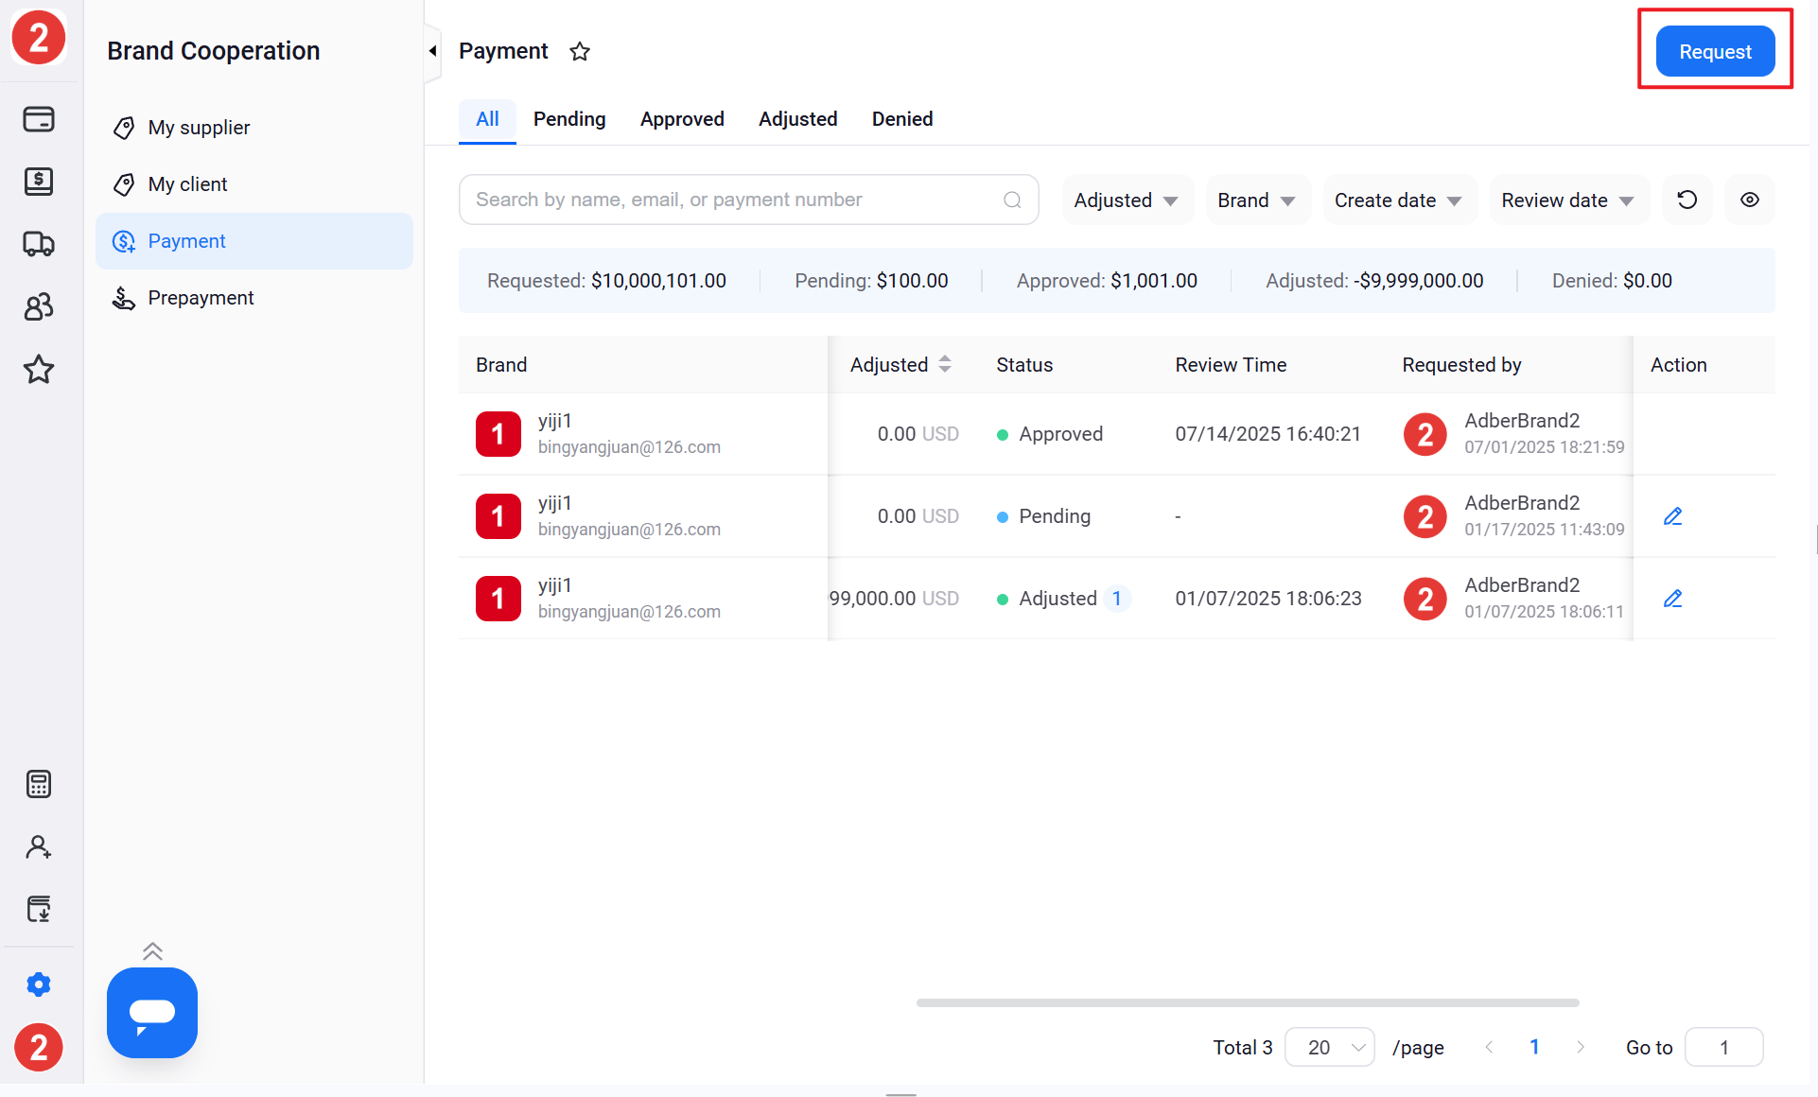The height and width of the screenshot is (1097, 1818).
Task: Click the add user icon in the sidebar
Action: click(39, 846)
